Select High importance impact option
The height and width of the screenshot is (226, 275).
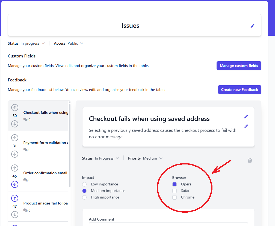84,197
